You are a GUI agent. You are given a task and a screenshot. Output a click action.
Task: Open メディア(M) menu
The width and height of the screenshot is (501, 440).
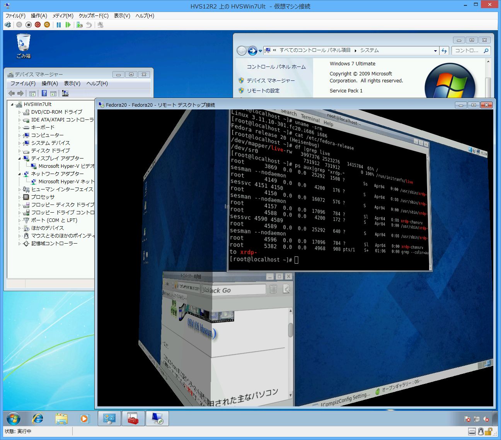(63, 16)
